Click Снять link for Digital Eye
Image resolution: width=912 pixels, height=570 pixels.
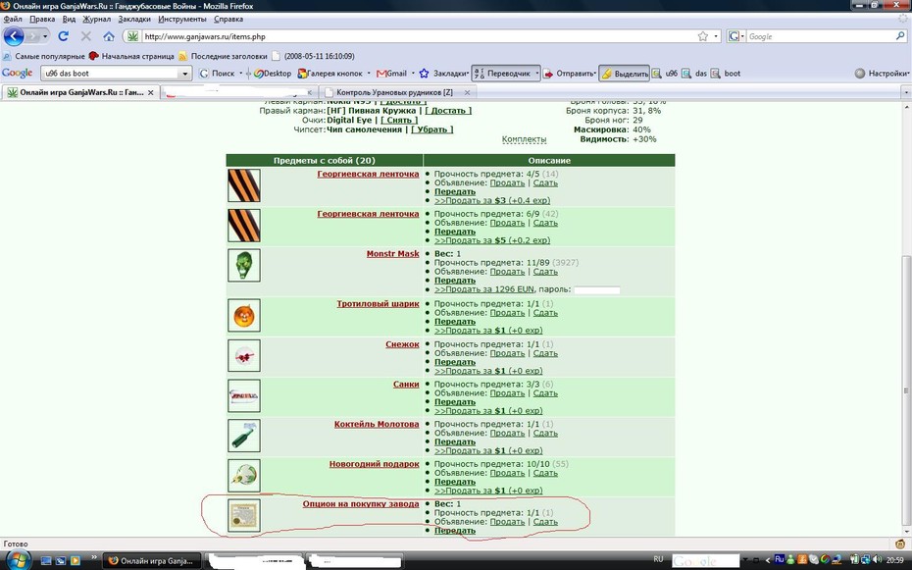399,120
